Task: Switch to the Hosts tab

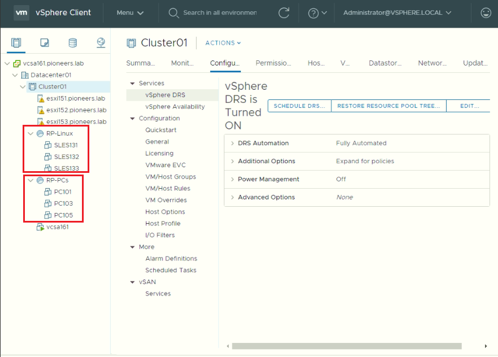Action: [x=316, y=63]
